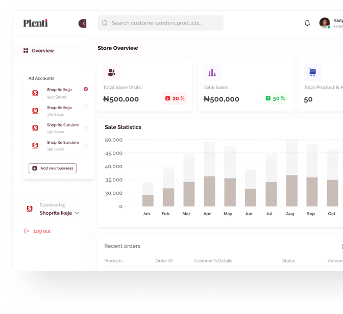Expand the Shoprite Ikeja business tag dropdown

coord(77,213)
